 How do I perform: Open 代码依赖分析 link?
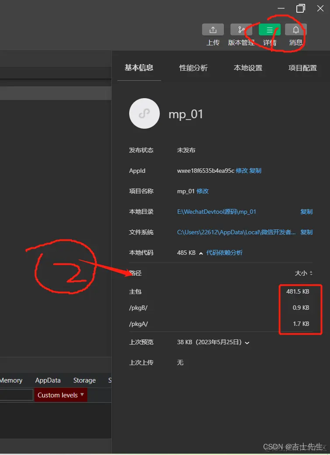(224, 253)
